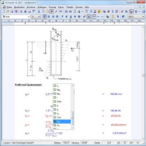Show paragraph marks with the pilcrow icon

[x=118, y=17]
